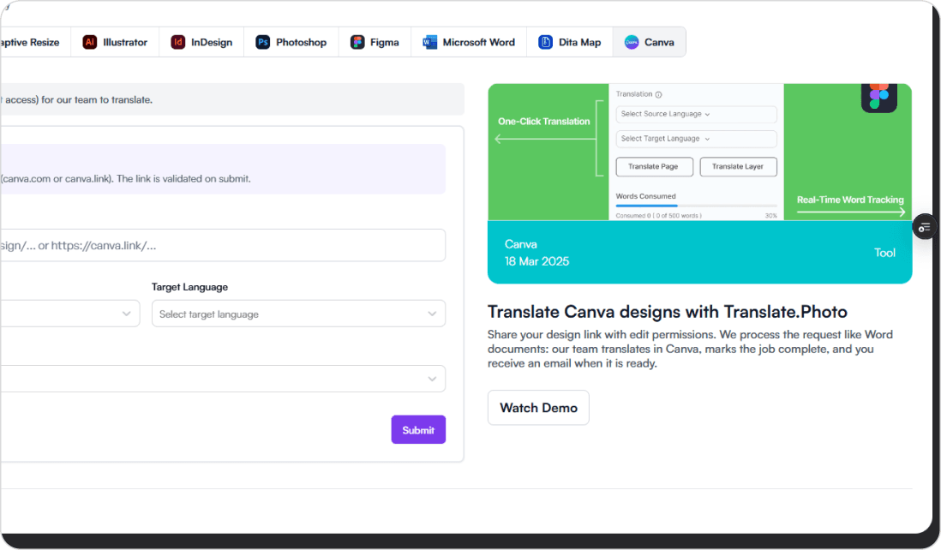Click the Watch Demo button
The image size is (941, 550).
[x=538, y=408]
